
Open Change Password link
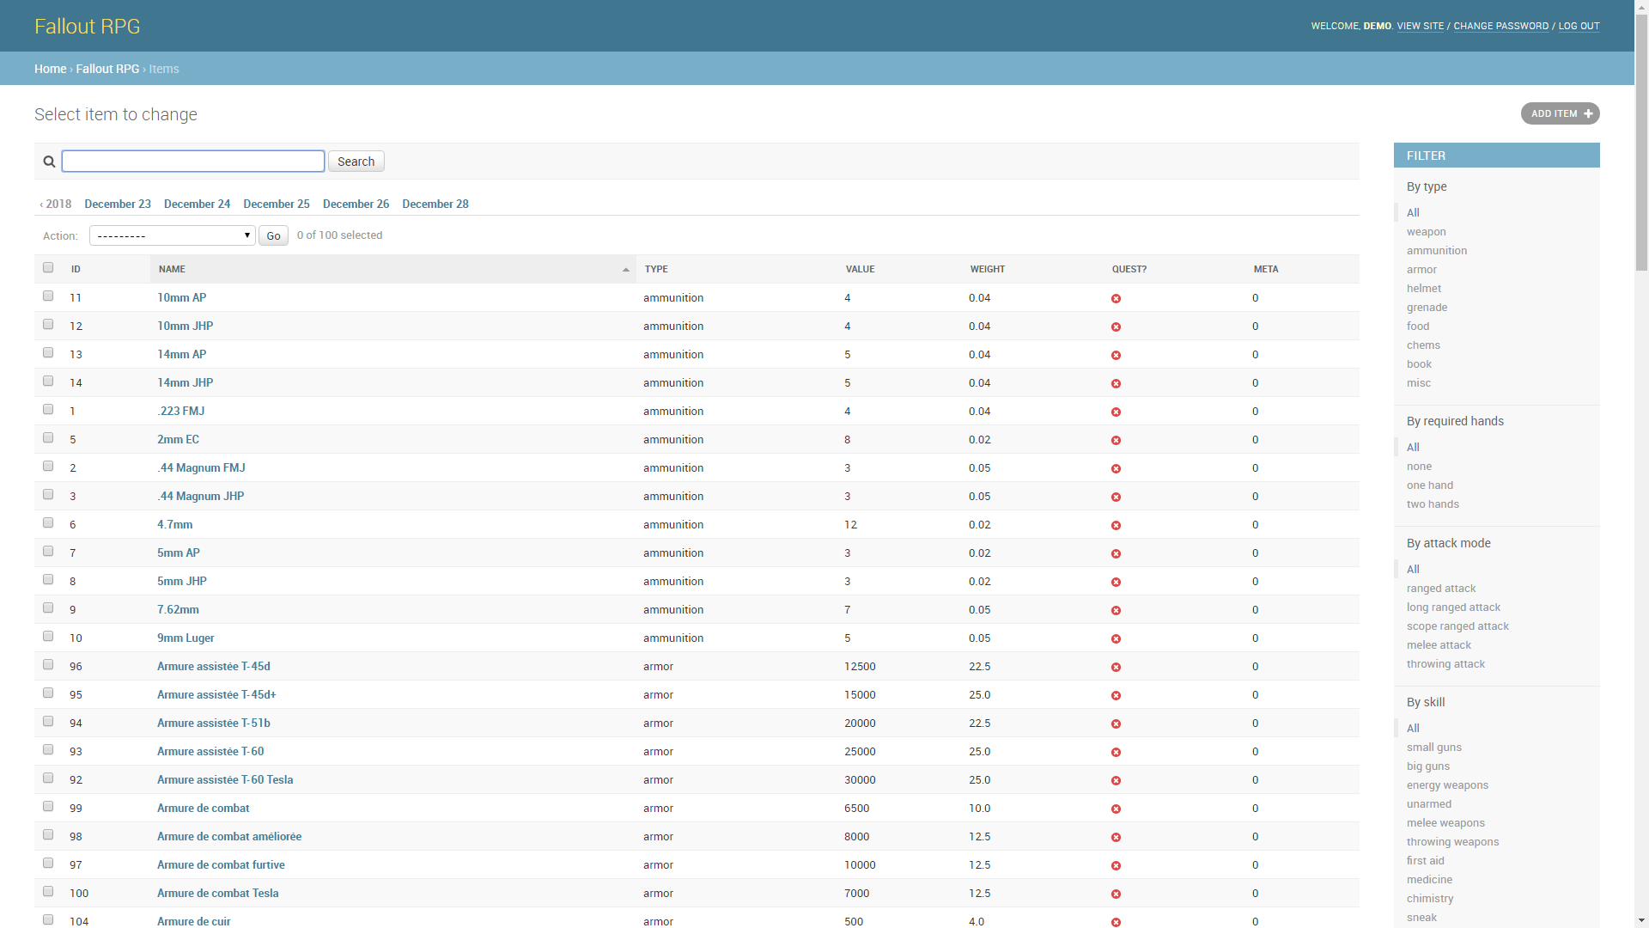click(x=1500, y=26)
